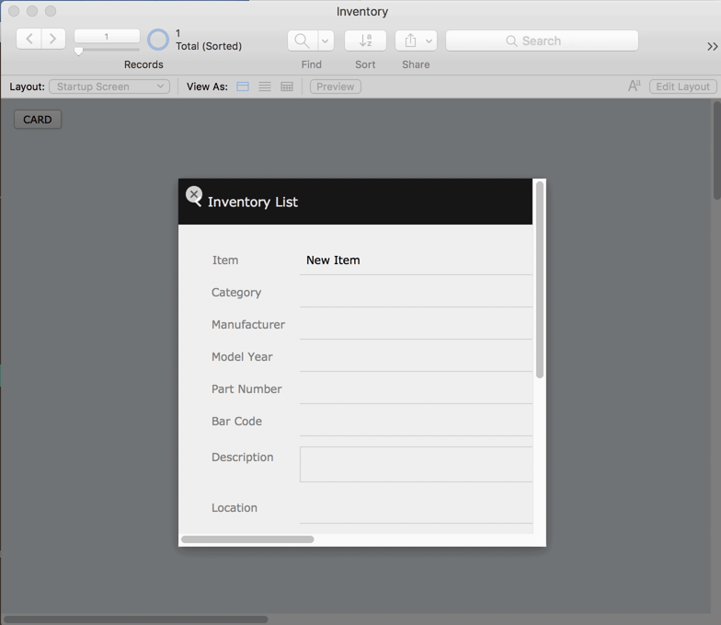Expand the Share dropdown arrow
Image resolution: width=721 pixels, height=625 pixels.
pyautogui.click(x=429, y=41)
